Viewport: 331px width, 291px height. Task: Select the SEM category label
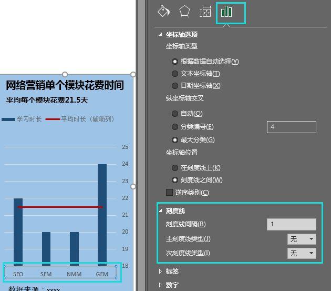46,274
